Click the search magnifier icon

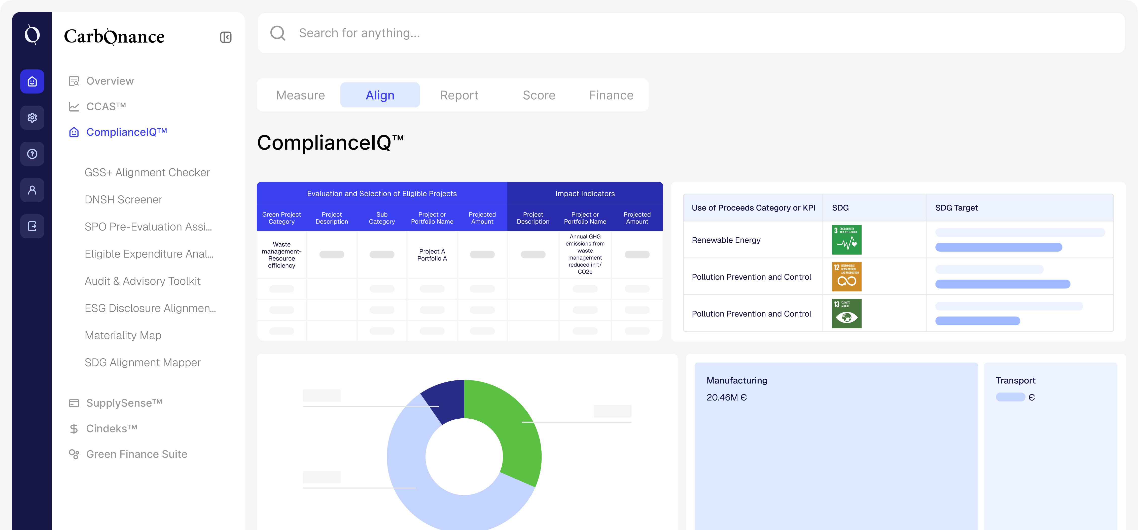pyautogui.click(x=278, y=33)
